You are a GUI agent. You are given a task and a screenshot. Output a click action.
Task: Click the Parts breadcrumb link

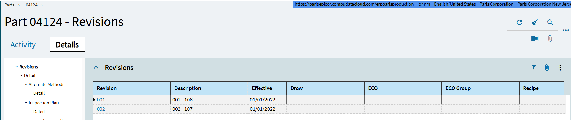tap(9, 5)
